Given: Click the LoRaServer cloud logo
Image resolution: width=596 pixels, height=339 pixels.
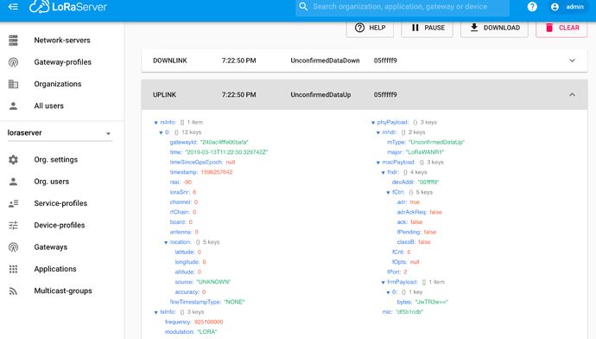Looking at the screenshot, I should (x=68, y=6).
